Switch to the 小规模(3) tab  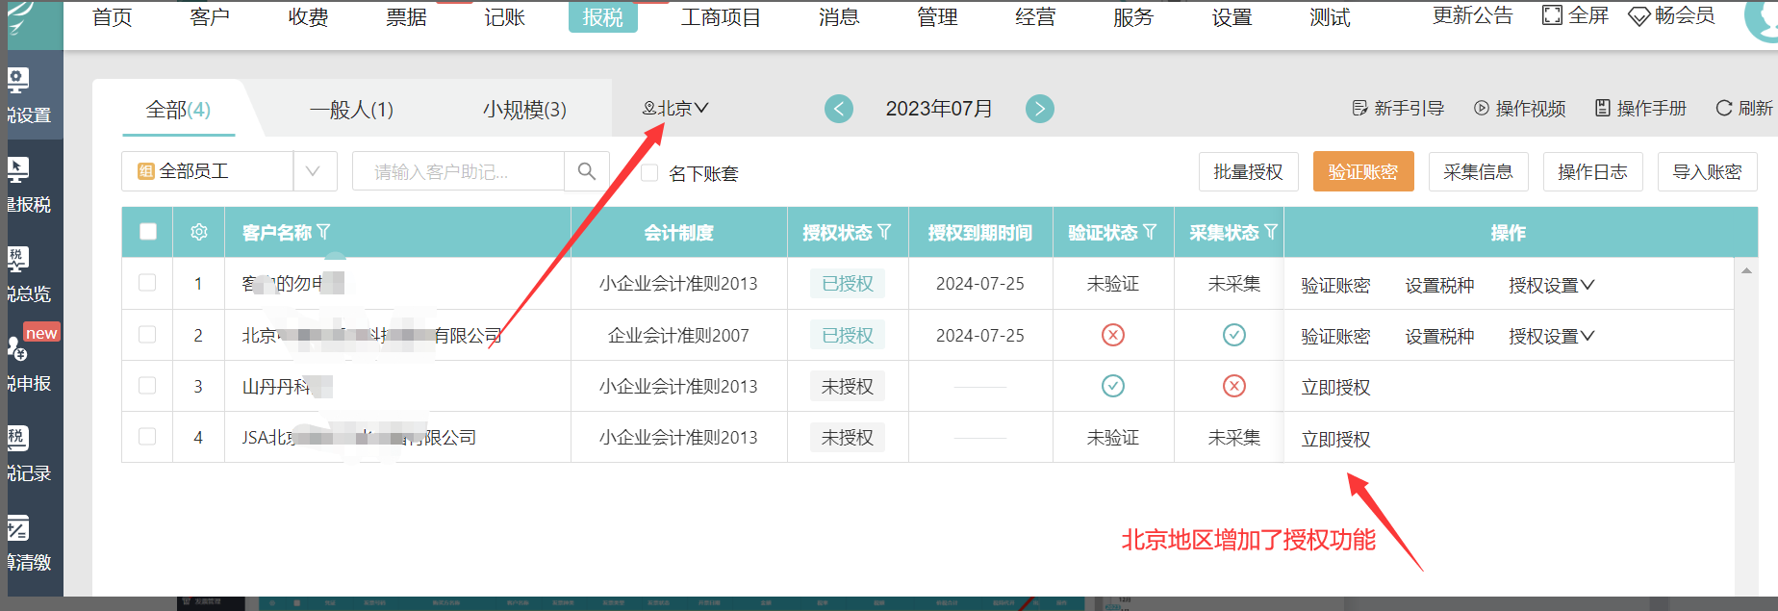tap(524, 109)
